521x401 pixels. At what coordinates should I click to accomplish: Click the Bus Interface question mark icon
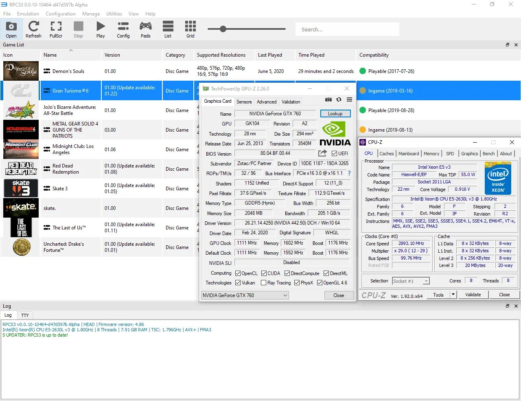349,173
